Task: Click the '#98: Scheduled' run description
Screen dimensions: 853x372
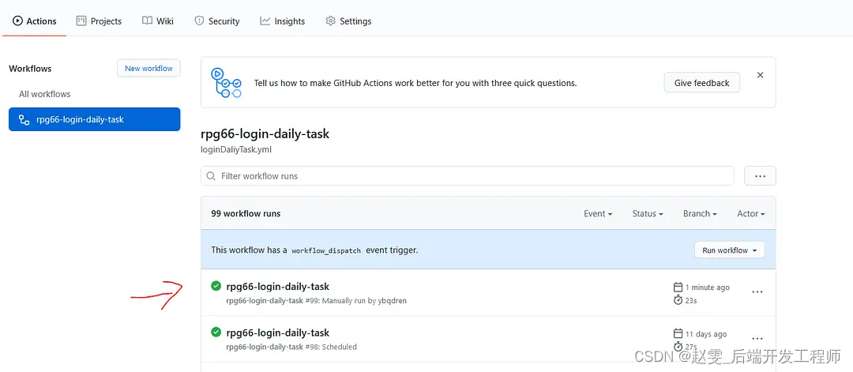Action: tap(331, 347)
